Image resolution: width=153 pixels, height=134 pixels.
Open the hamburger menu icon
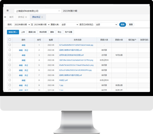(x=8, y=11)
